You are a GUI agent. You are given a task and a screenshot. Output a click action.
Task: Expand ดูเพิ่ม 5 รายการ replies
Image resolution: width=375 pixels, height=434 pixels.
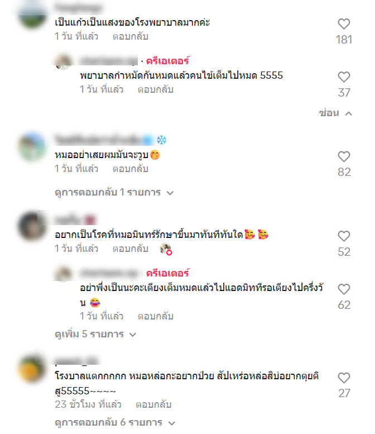95,334
